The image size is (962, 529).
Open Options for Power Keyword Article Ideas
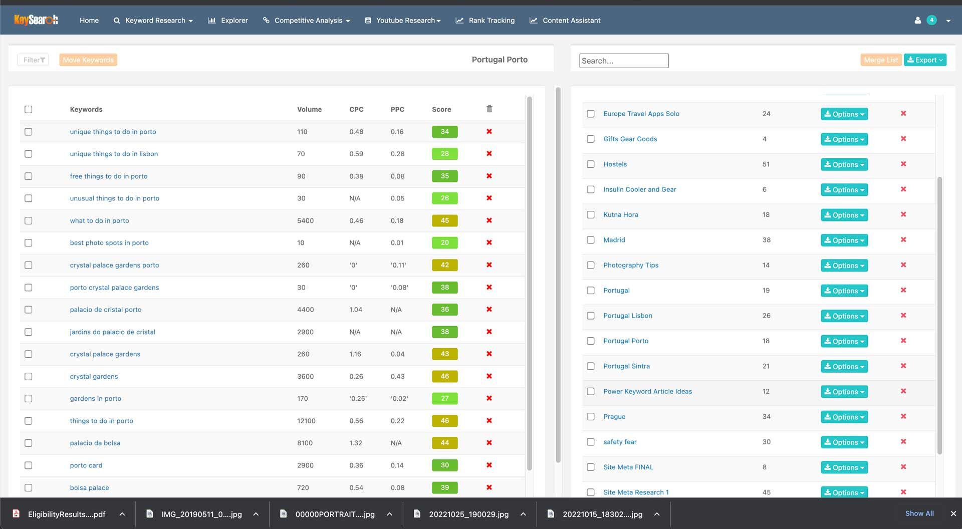pos(844,392)
